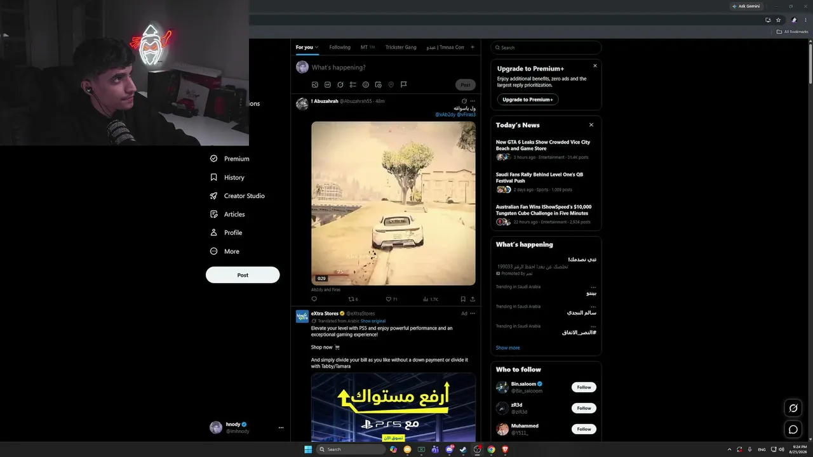Show hidden system tray icons

[x=729, y=449]
